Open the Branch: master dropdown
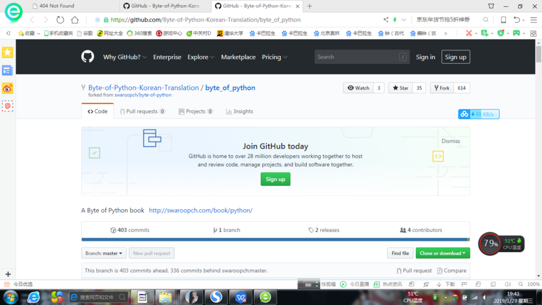 point(104,253)
